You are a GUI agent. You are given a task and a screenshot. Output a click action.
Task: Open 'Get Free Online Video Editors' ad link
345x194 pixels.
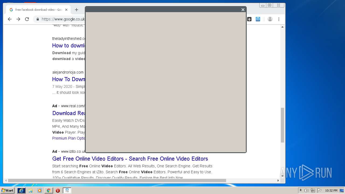[x=130, y=159]
